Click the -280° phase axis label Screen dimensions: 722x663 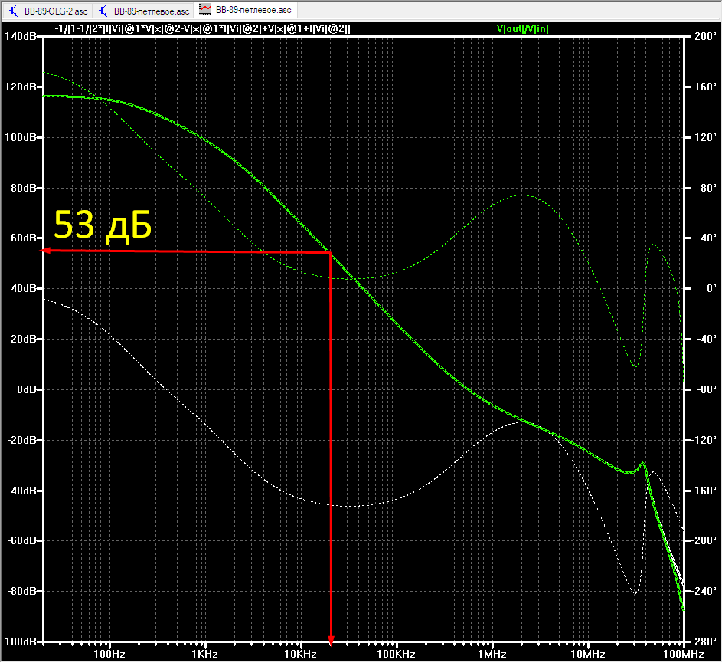[703, 642]
